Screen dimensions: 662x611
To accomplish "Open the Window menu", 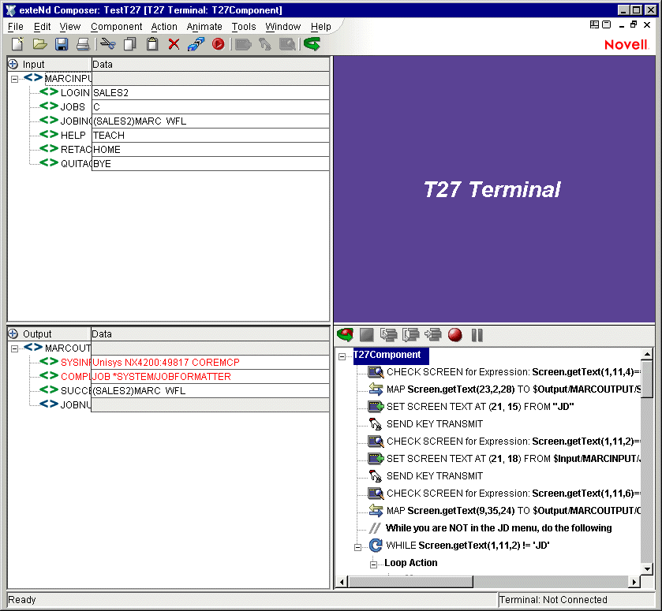I will (283, 27).
